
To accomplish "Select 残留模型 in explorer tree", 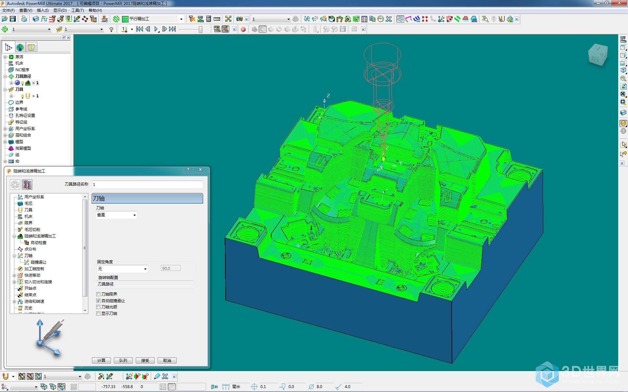I will pyautogui.click(x=23, y=148).
